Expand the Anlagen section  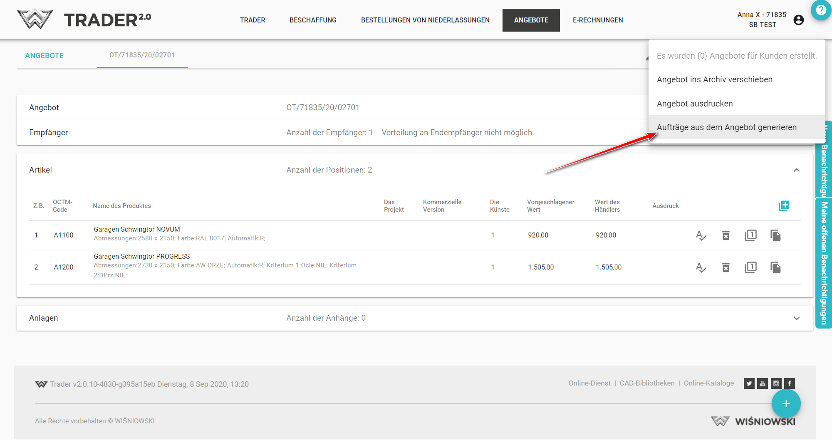(796, 318)
